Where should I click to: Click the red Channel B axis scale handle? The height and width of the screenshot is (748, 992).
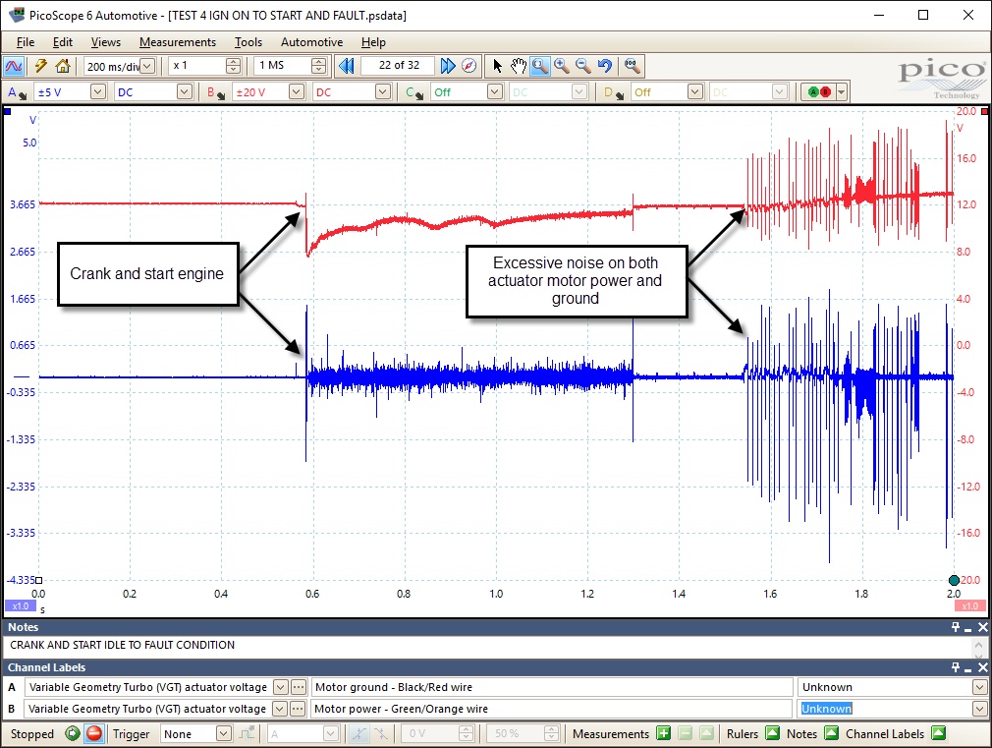click(x=971, y=605)
